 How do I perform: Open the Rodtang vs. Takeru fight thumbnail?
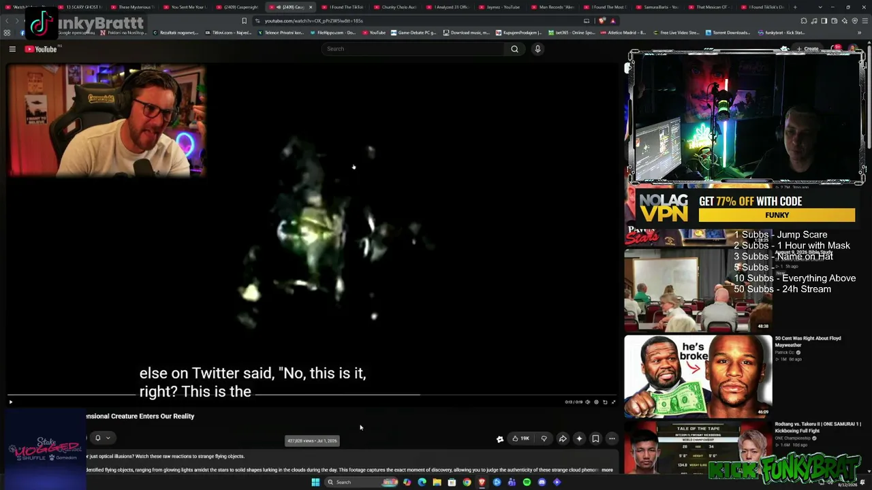coord(698,446)
